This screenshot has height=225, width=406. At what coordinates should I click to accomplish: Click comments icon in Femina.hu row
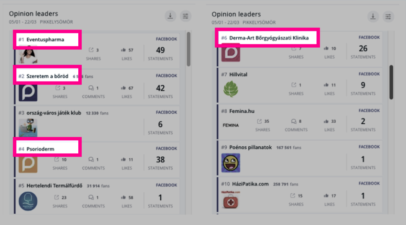coord(293,121)
